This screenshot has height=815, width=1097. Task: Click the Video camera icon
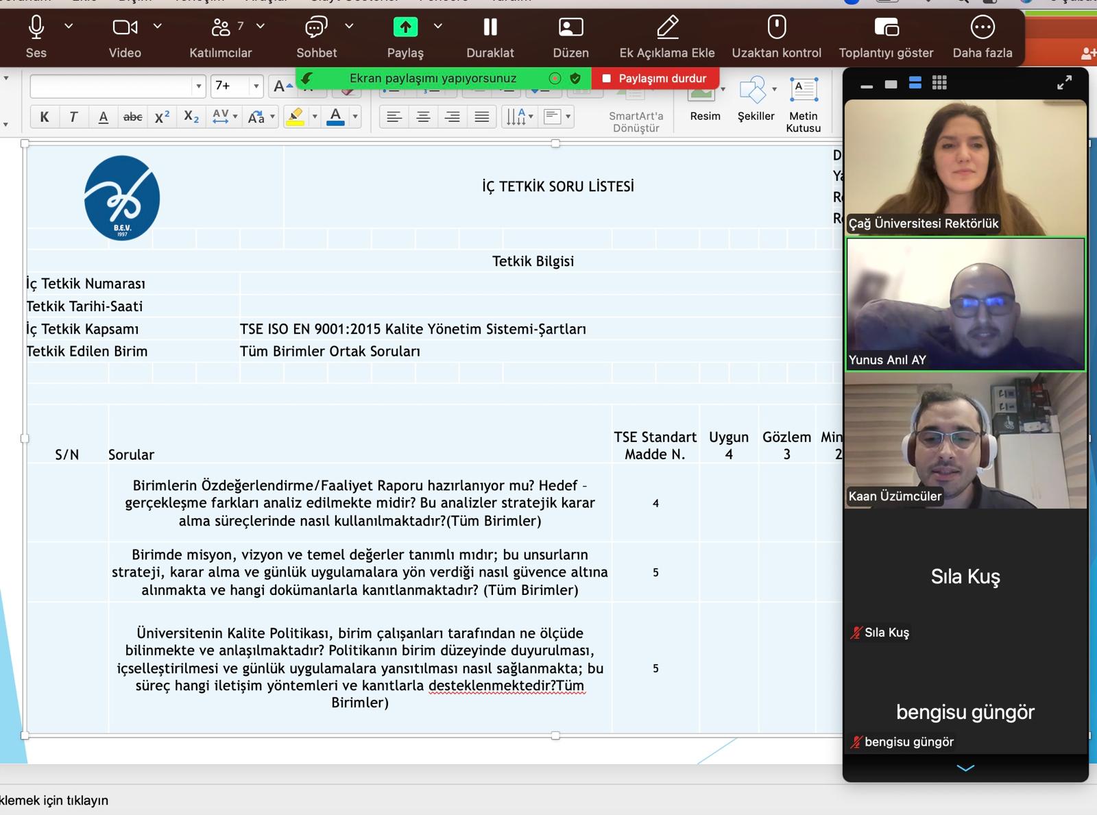tap(125, 28)
